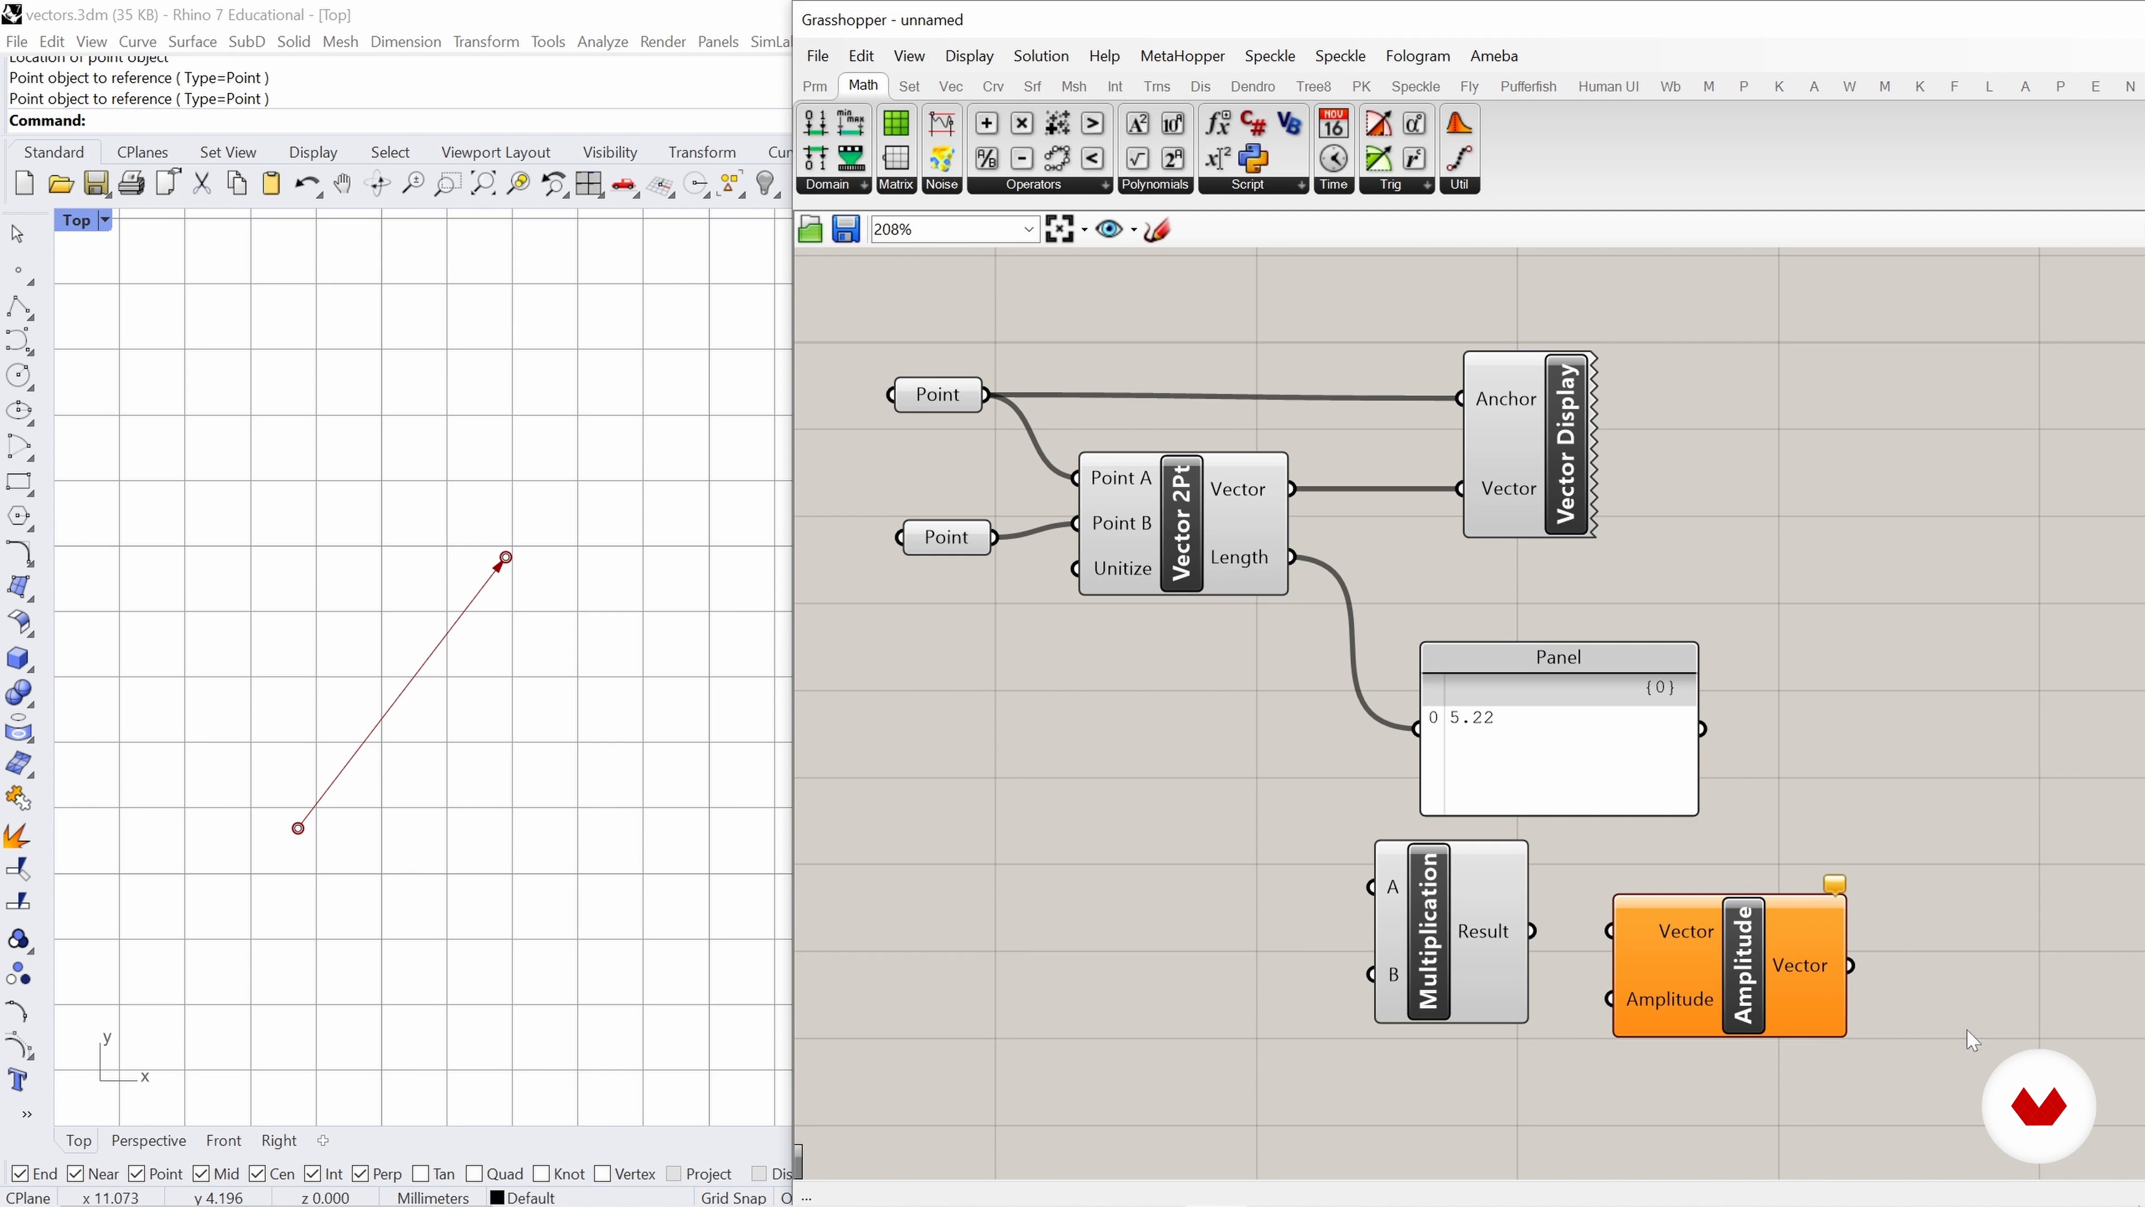Click the Millimeters units in status bar

[x=433, y=1198]
